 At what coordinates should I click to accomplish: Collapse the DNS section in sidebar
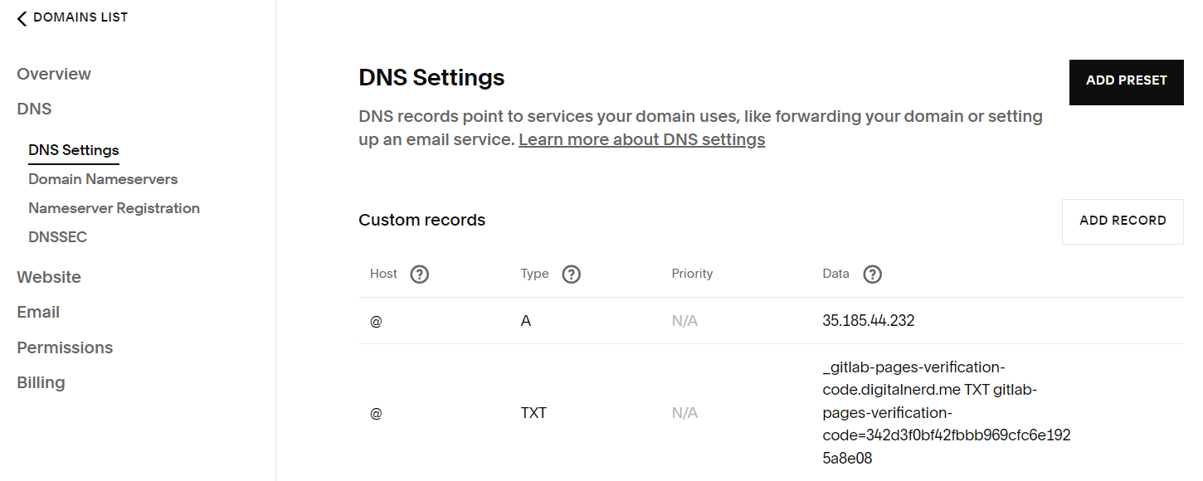coord(34,109)
